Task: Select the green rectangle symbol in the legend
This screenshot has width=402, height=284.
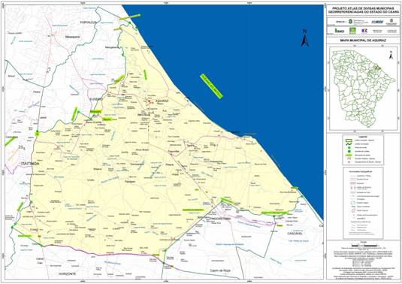Action: pos(349,140)
